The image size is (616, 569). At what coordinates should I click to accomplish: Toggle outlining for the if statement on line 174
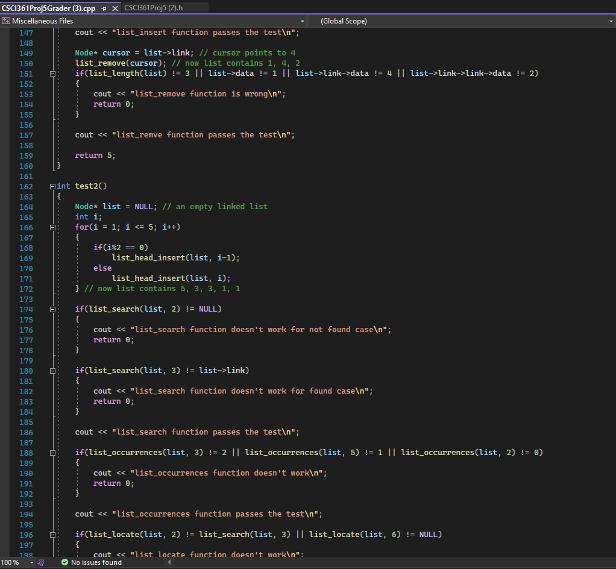point(52,309)
